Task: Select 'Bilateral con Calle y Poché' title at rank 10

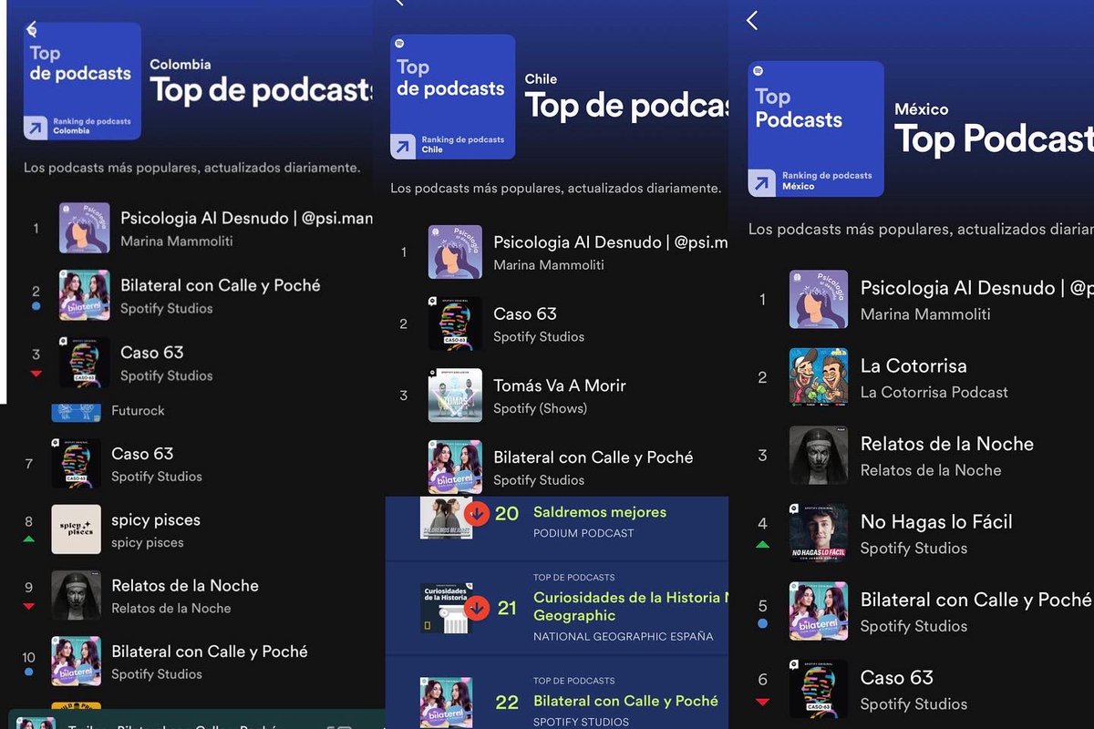Action: [x=210, y=652]
